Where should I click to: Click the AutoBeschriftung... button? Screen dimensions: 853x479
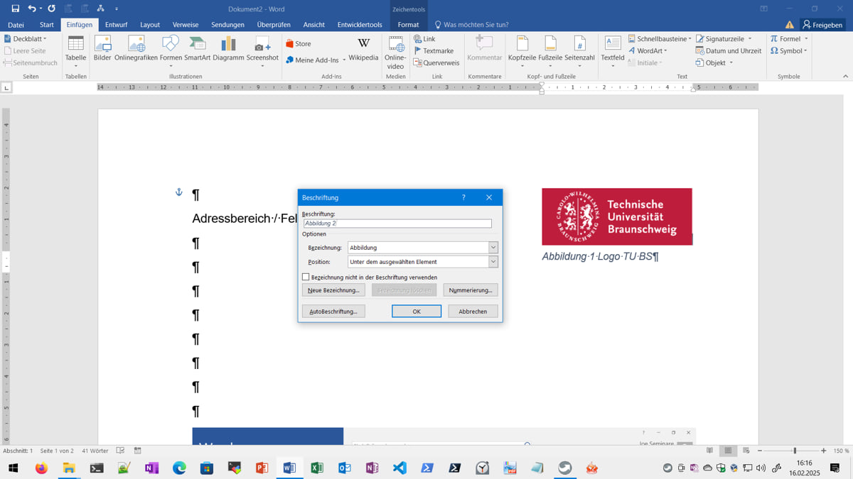coord(333,312)
